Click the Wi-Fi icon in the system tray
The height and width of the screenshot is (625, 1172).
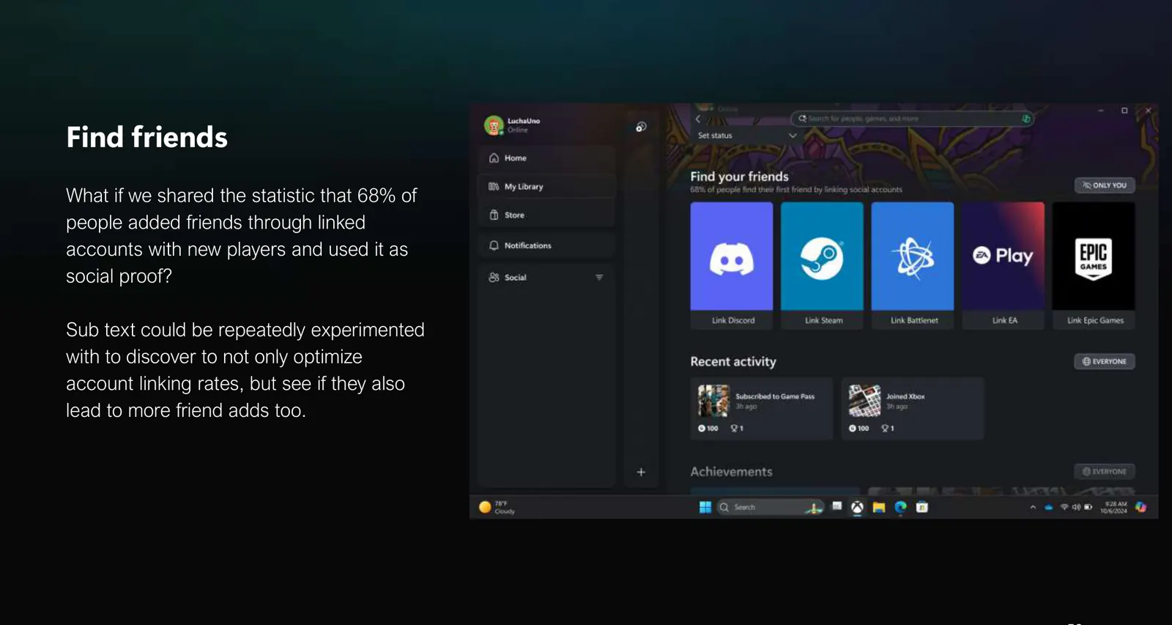coord(1064,507)
